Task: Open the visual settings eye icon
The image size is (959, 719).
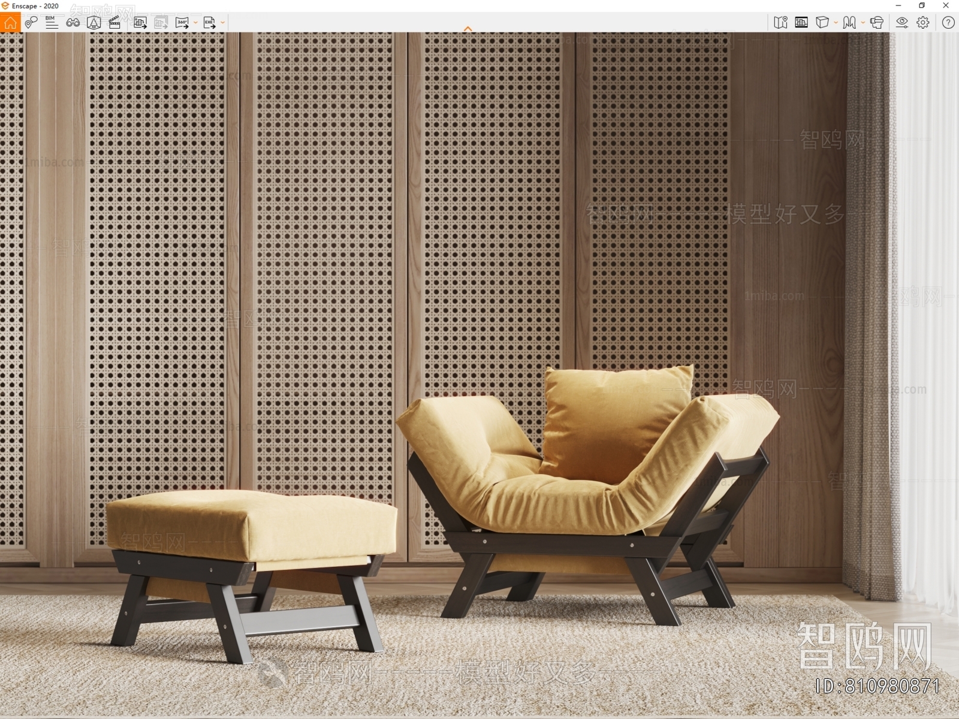Action: click(902, 23)
